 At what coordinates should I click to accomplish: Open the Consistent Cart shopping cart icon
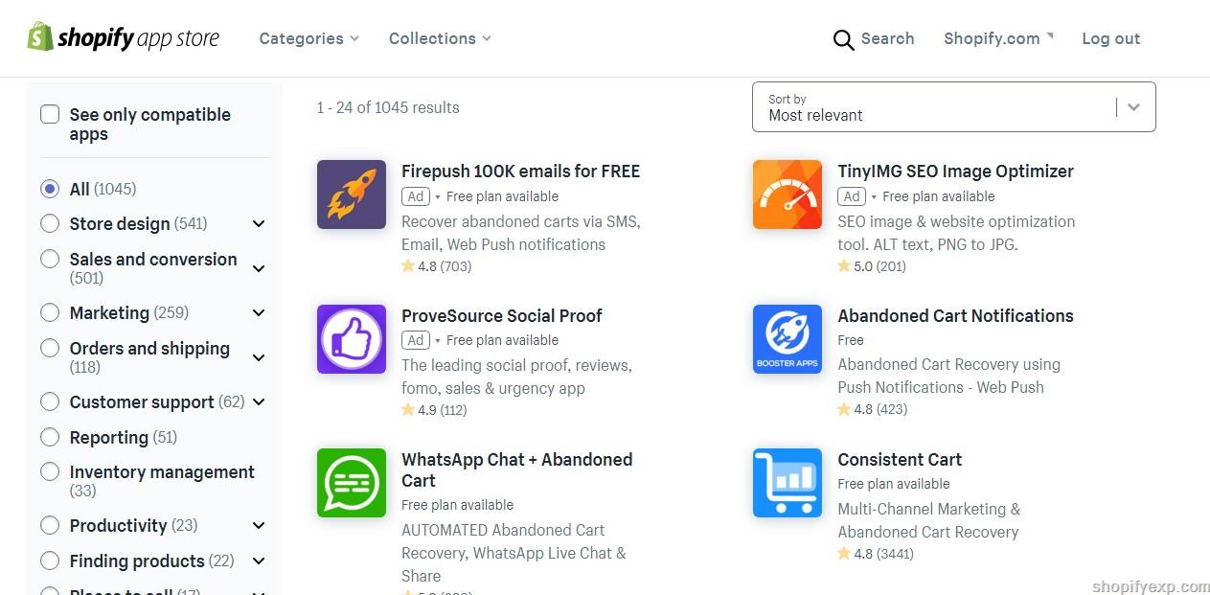(788, 483)
